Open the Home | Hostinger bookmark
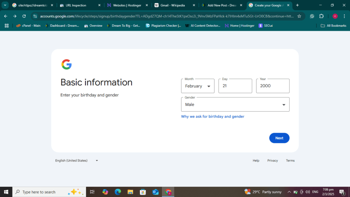 [240, 26]
